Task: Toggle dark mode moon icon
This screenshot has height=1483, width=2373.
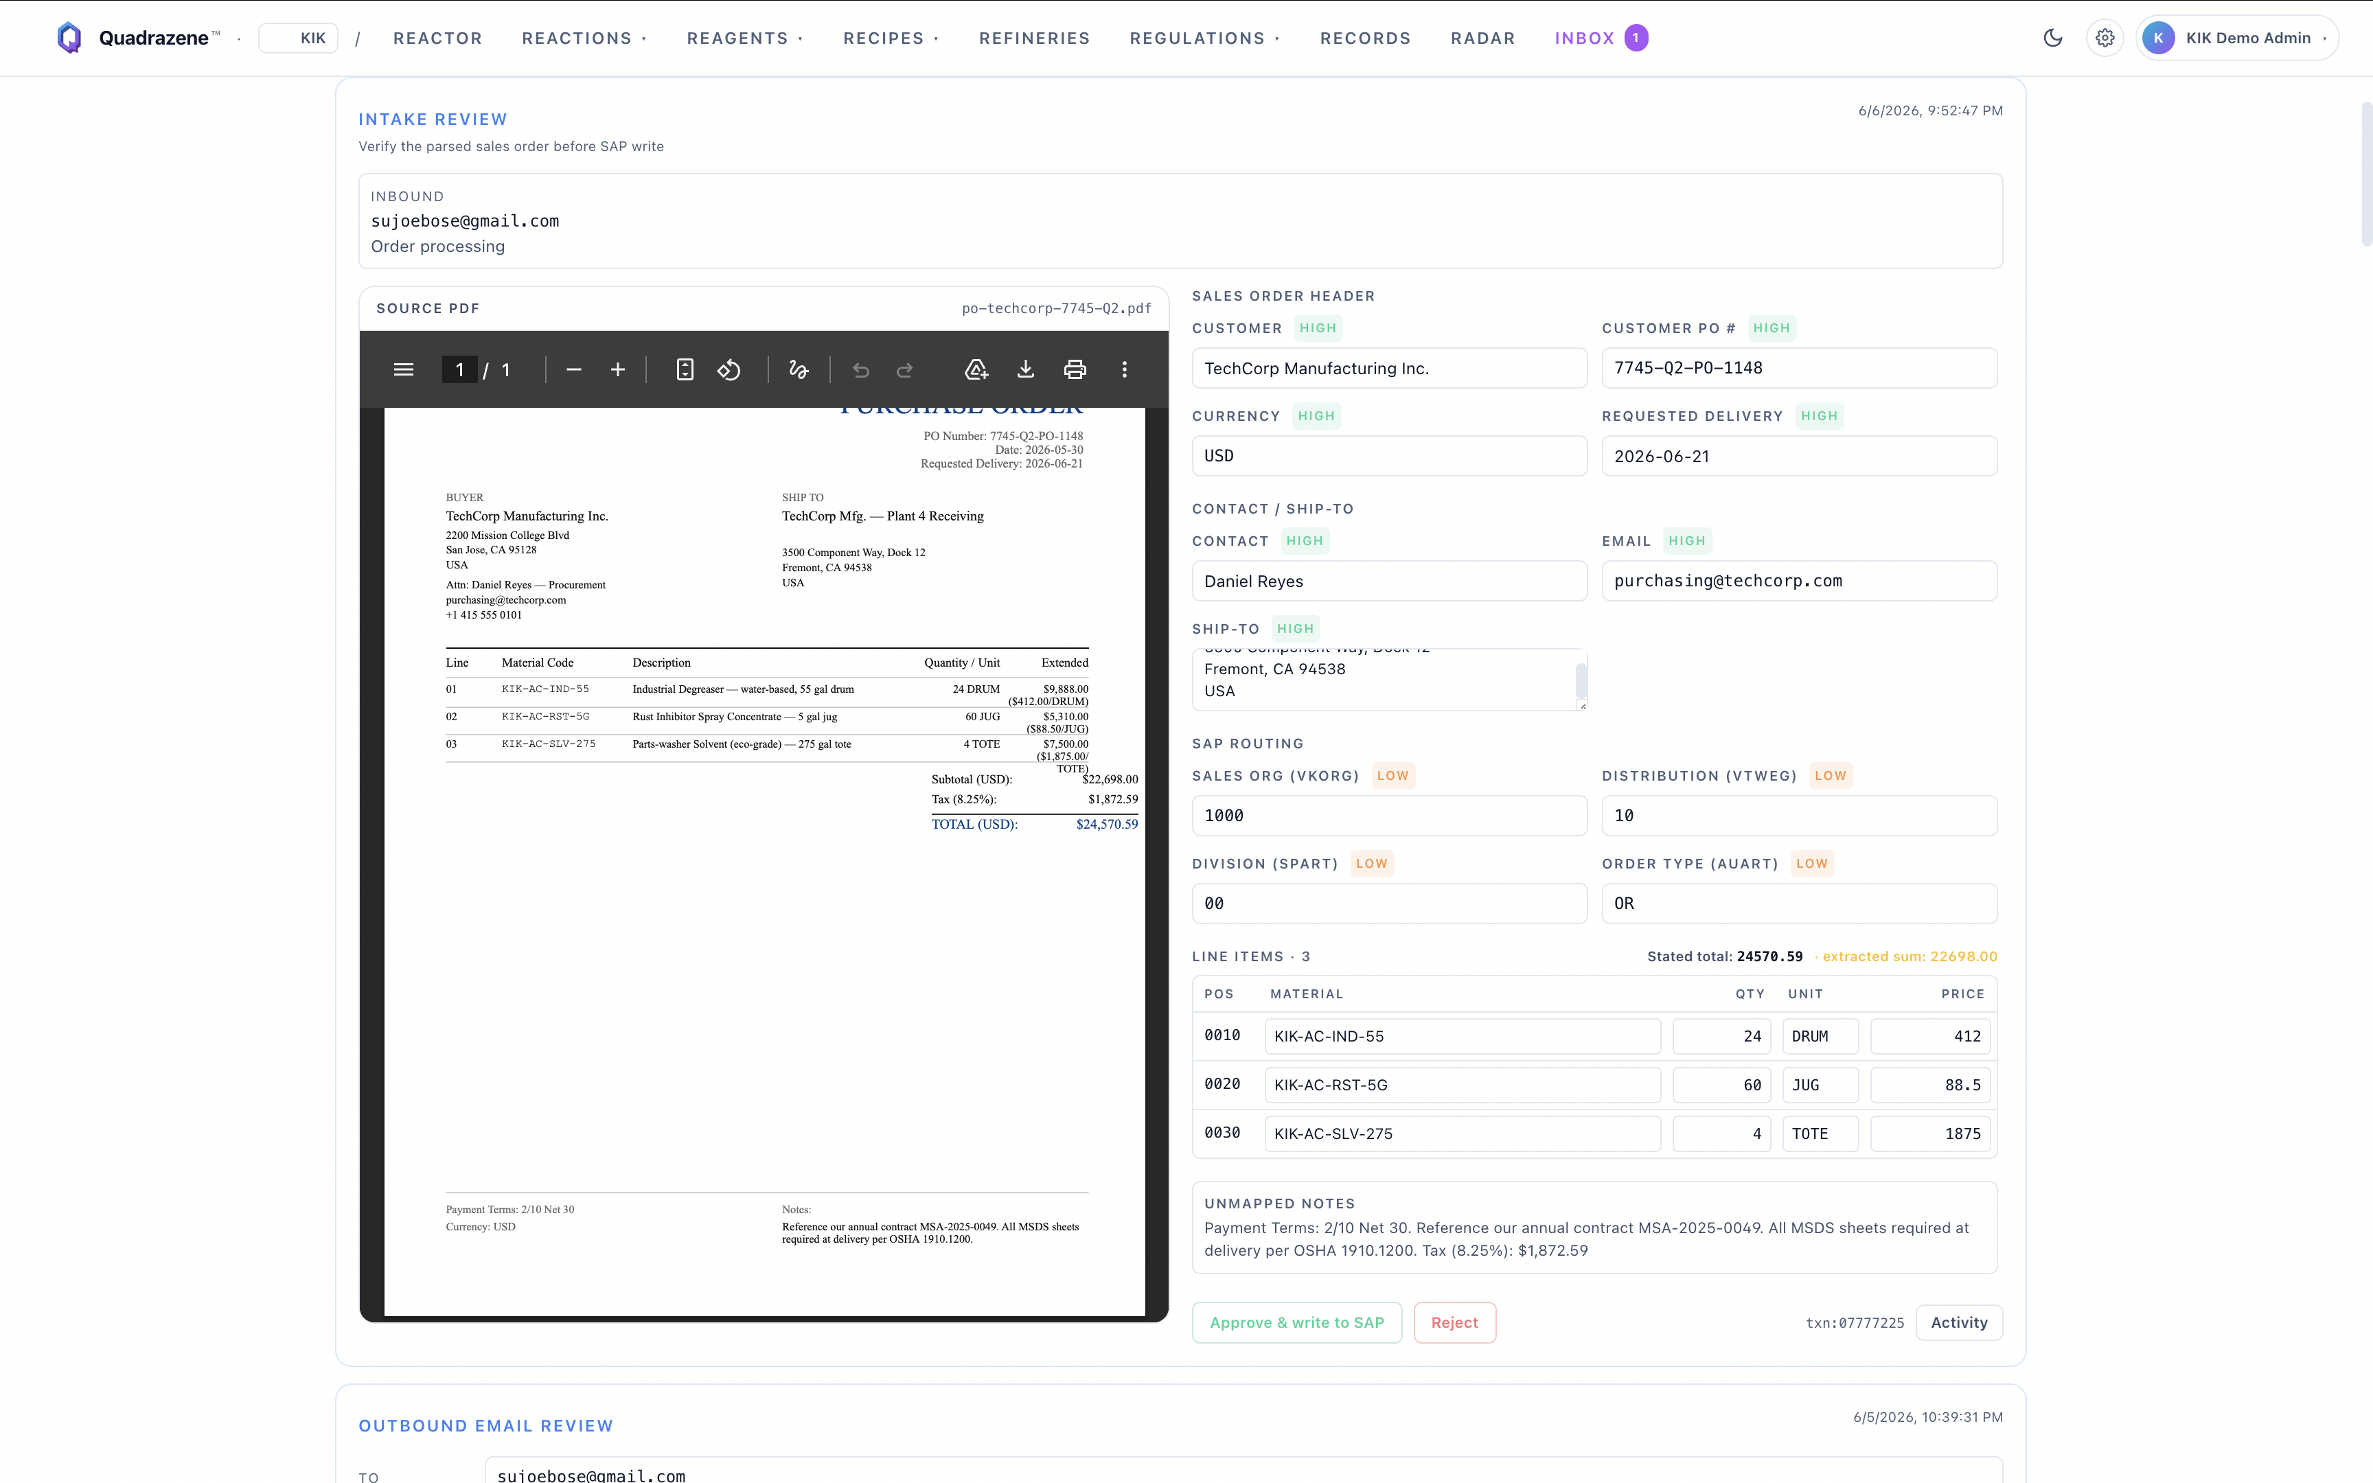Action: tap(2052, 37)
